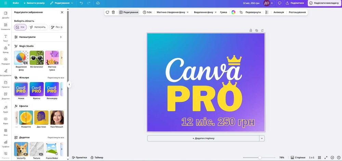Open the Інструменти sidebar panel
342x161 pixels.
(x=6, y=72)
